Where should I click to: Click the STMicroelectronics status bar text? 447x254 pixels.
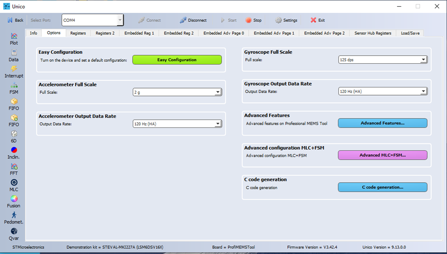click(x=28, y=247)
